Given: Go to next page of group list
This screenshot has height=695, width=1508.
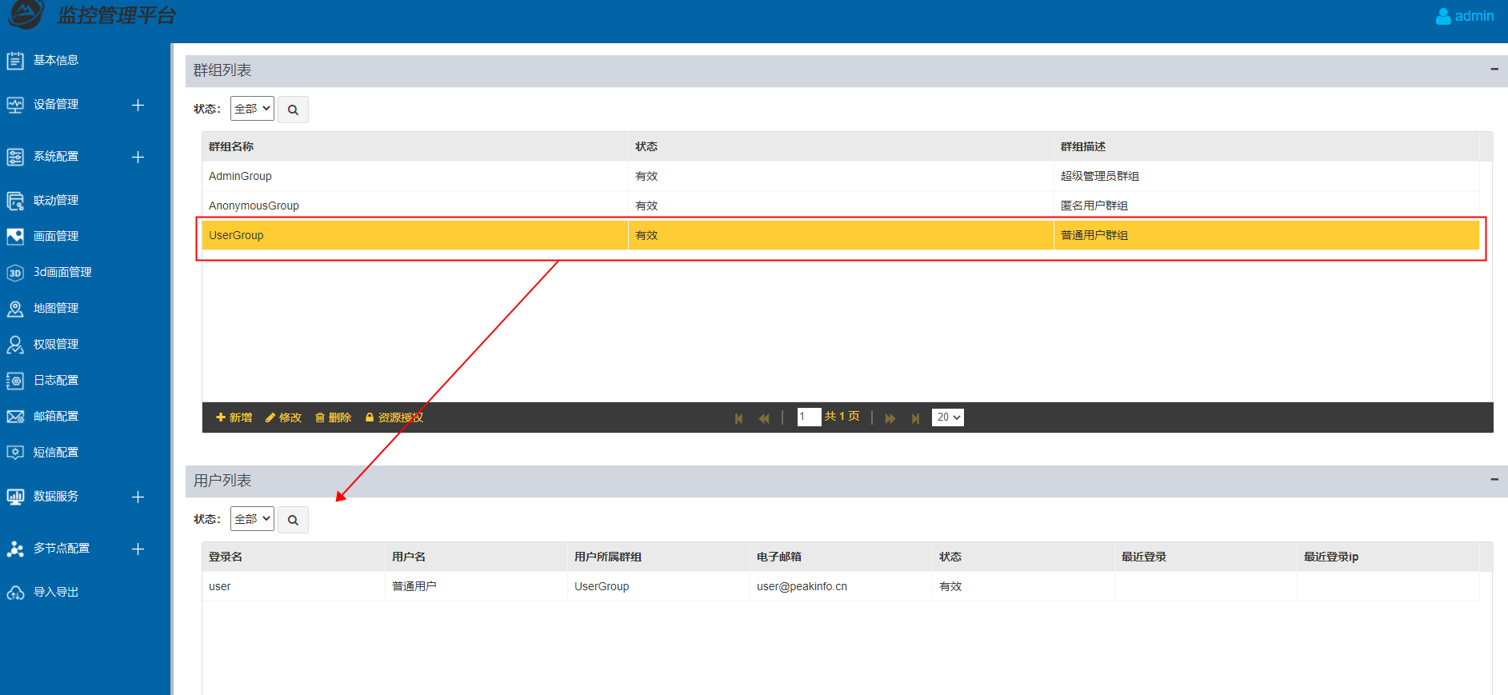Looking at the screenshot, I should coord(890,418).
